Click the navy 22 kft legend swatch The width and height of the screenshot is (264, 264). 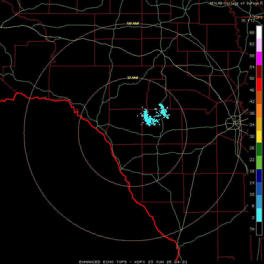(x=259, y=176)
